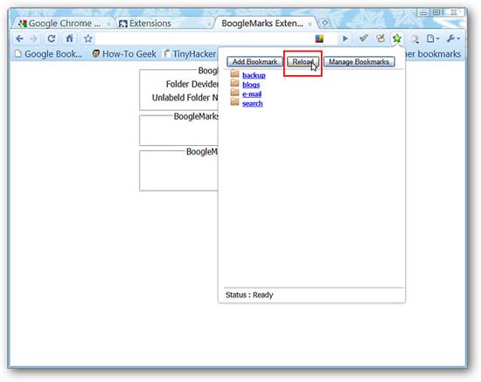
Task: Open the backup bookmark folder
Action: (254, 75)
